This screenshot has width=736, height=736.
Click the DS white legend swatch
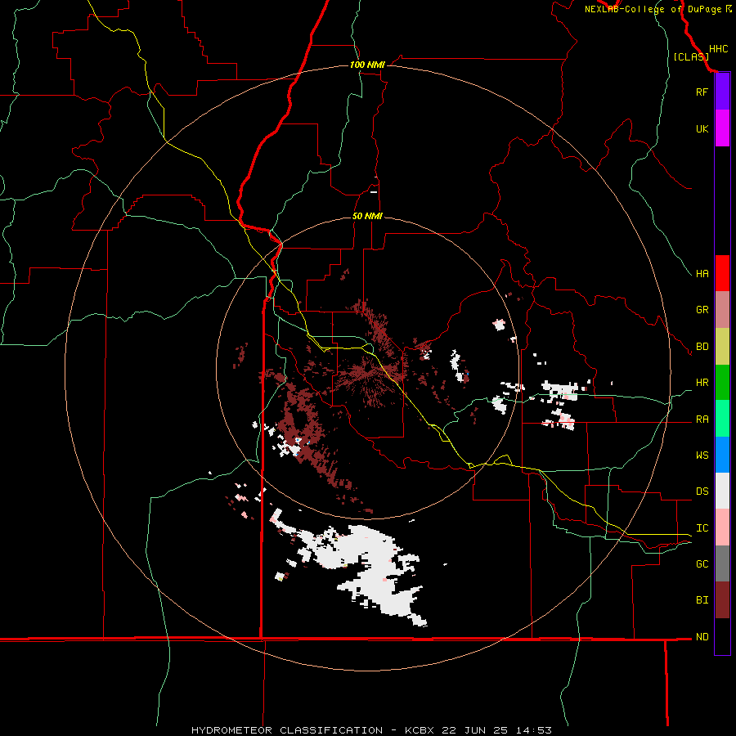pos(722,491)
